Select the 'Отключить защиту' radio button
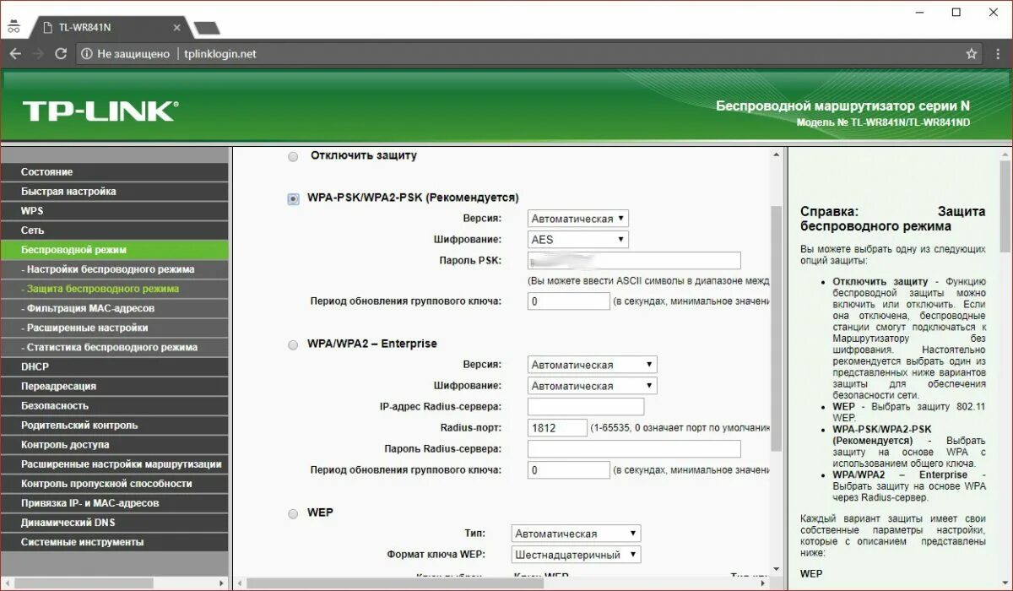This screenshot has width=1013, height=591. click(293, 156)
